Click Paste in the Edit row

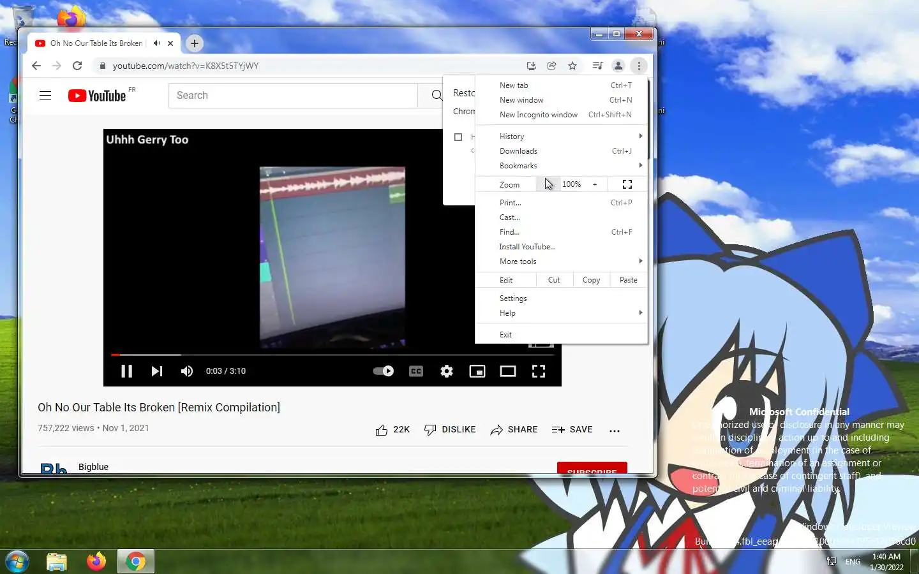click(x=628, y=280)
